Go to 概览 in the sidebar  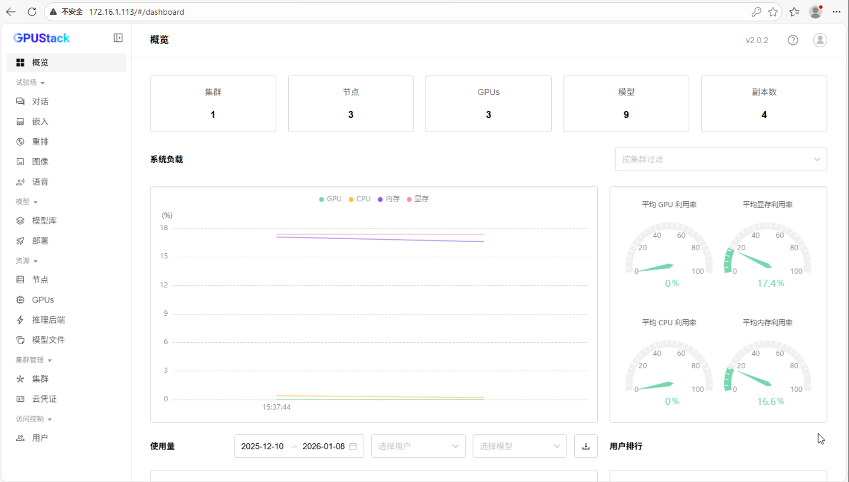tap(66, 62)
